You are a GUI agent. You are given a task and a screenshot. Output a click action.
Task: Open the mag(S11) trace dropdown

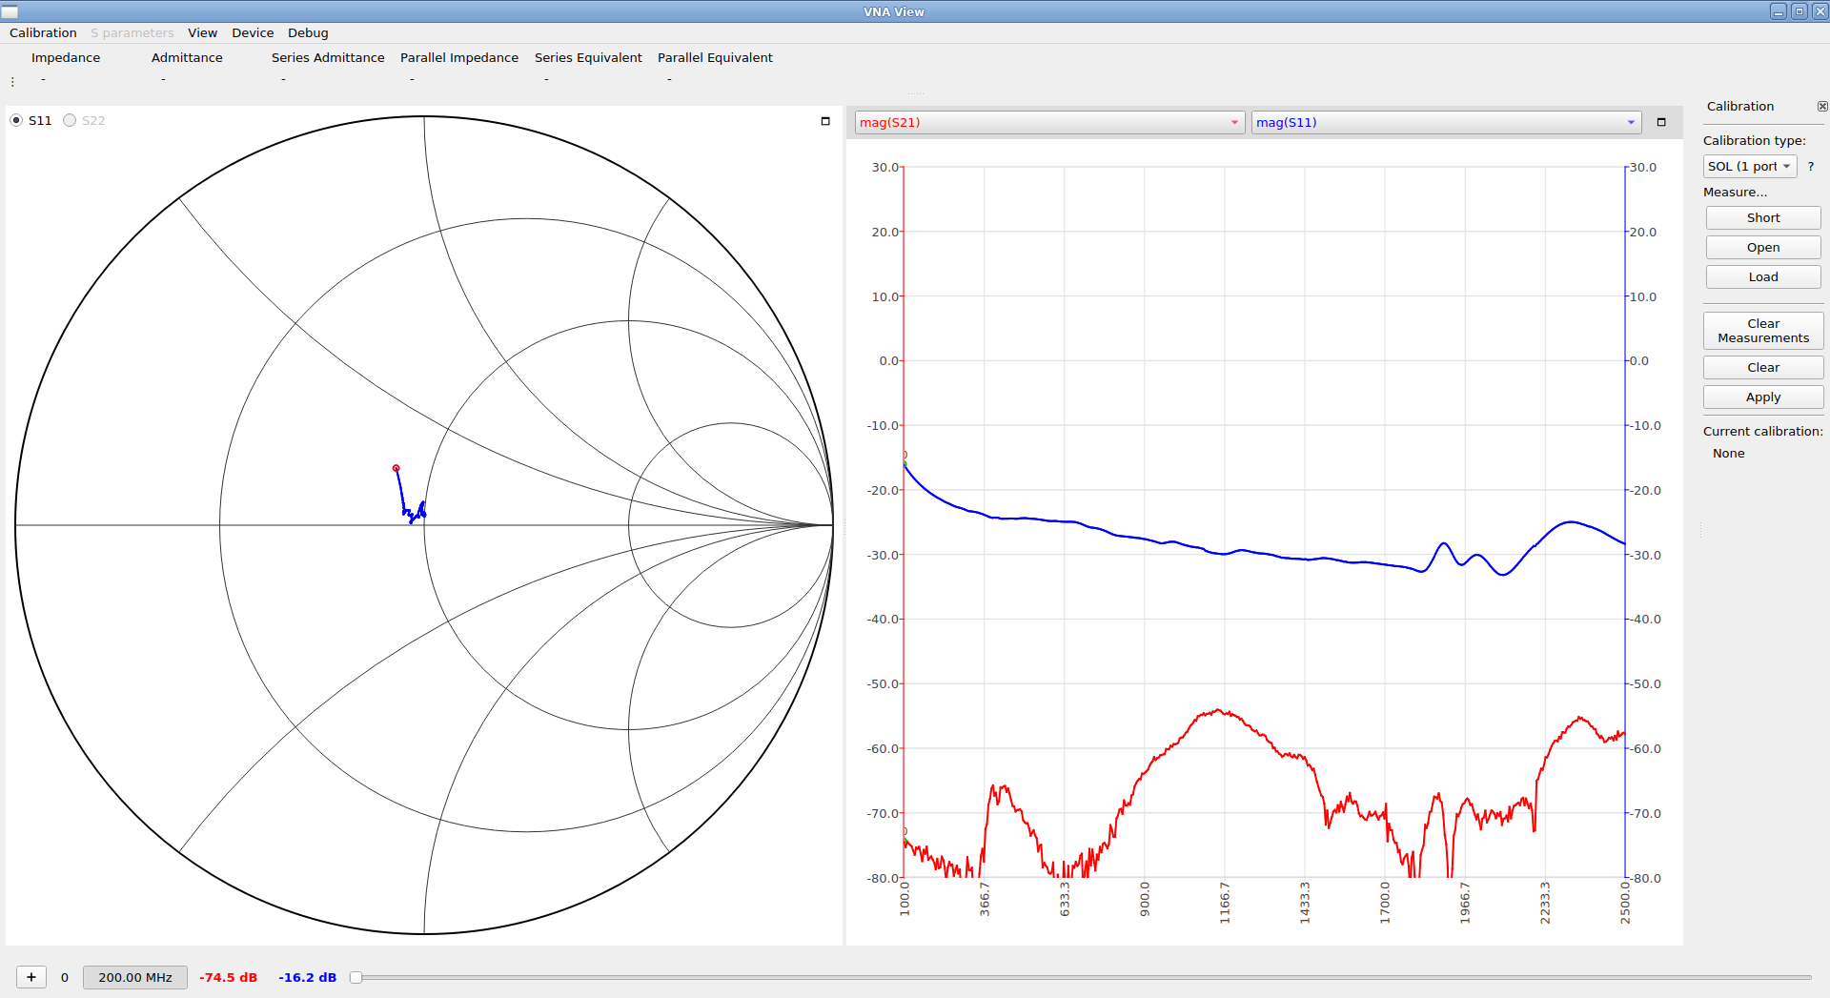pos(1446,122)
